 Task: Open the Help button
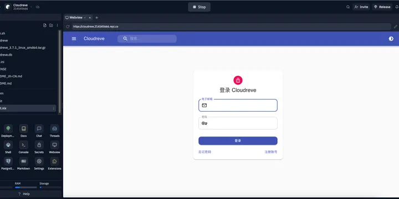coord(24,194)
